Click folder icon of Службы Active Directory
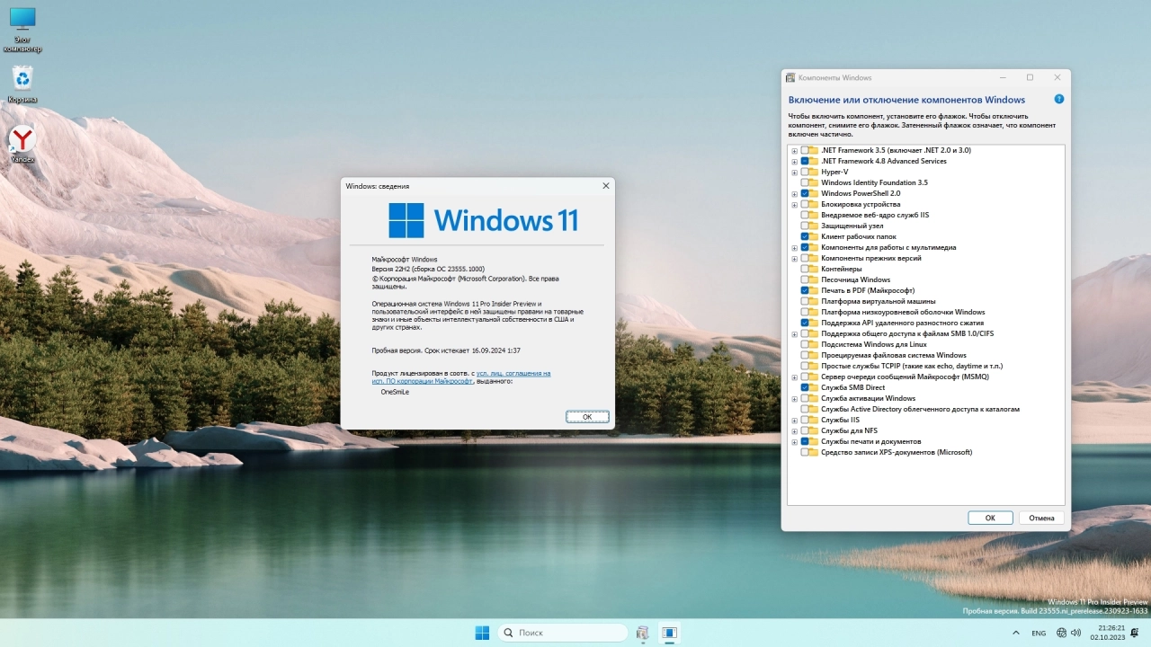 tap(813, 409)
